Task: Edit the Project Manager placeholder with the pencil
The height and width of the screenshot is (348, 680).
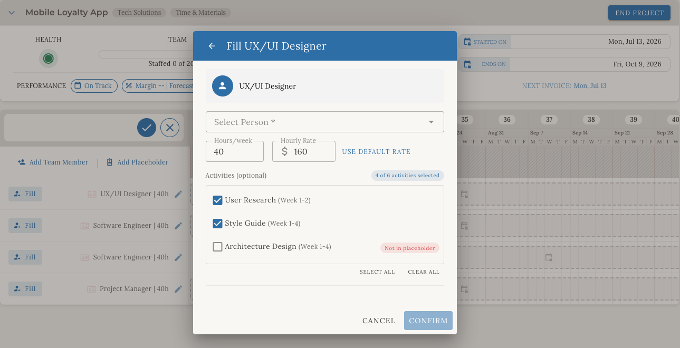Action: pyautogui.click(x=178, y=289)
